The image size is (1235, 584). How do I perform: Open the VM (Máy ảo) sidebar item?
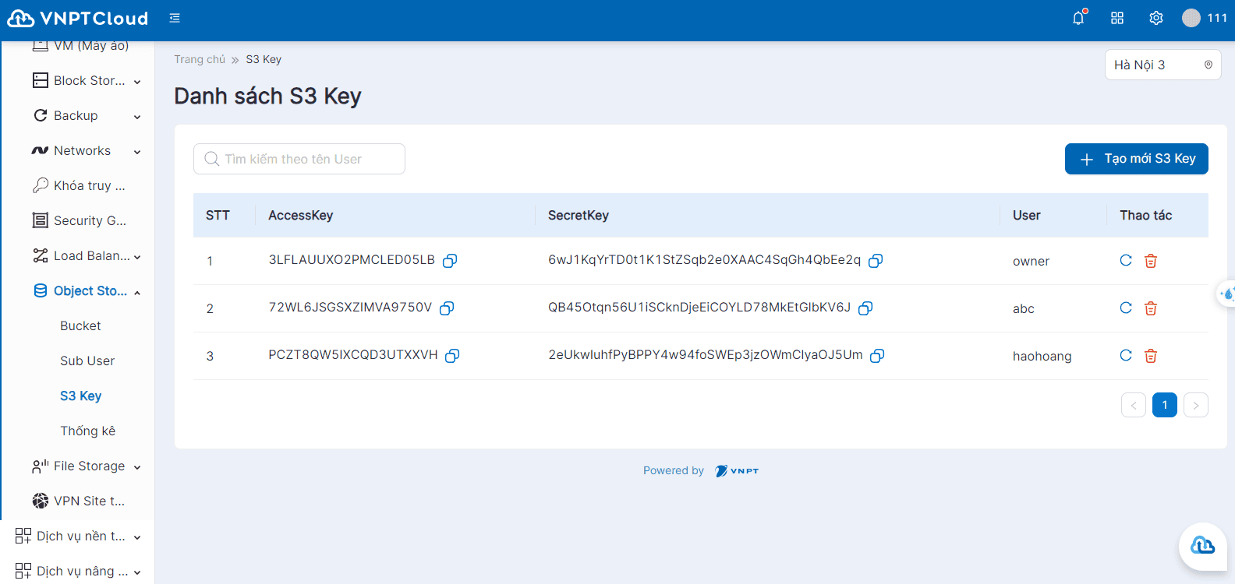[80, 46]
